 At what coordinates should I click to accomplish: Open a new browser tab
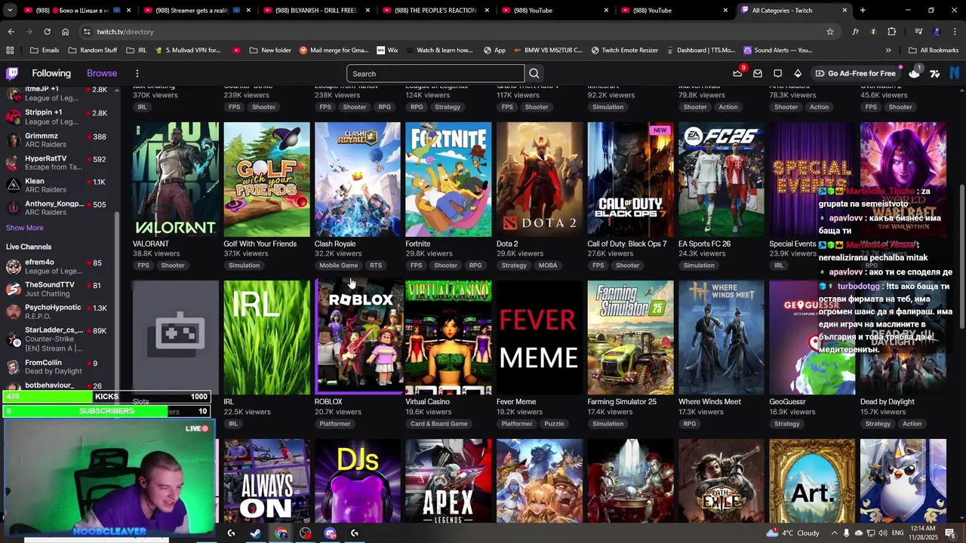click(x=863, y=11)
